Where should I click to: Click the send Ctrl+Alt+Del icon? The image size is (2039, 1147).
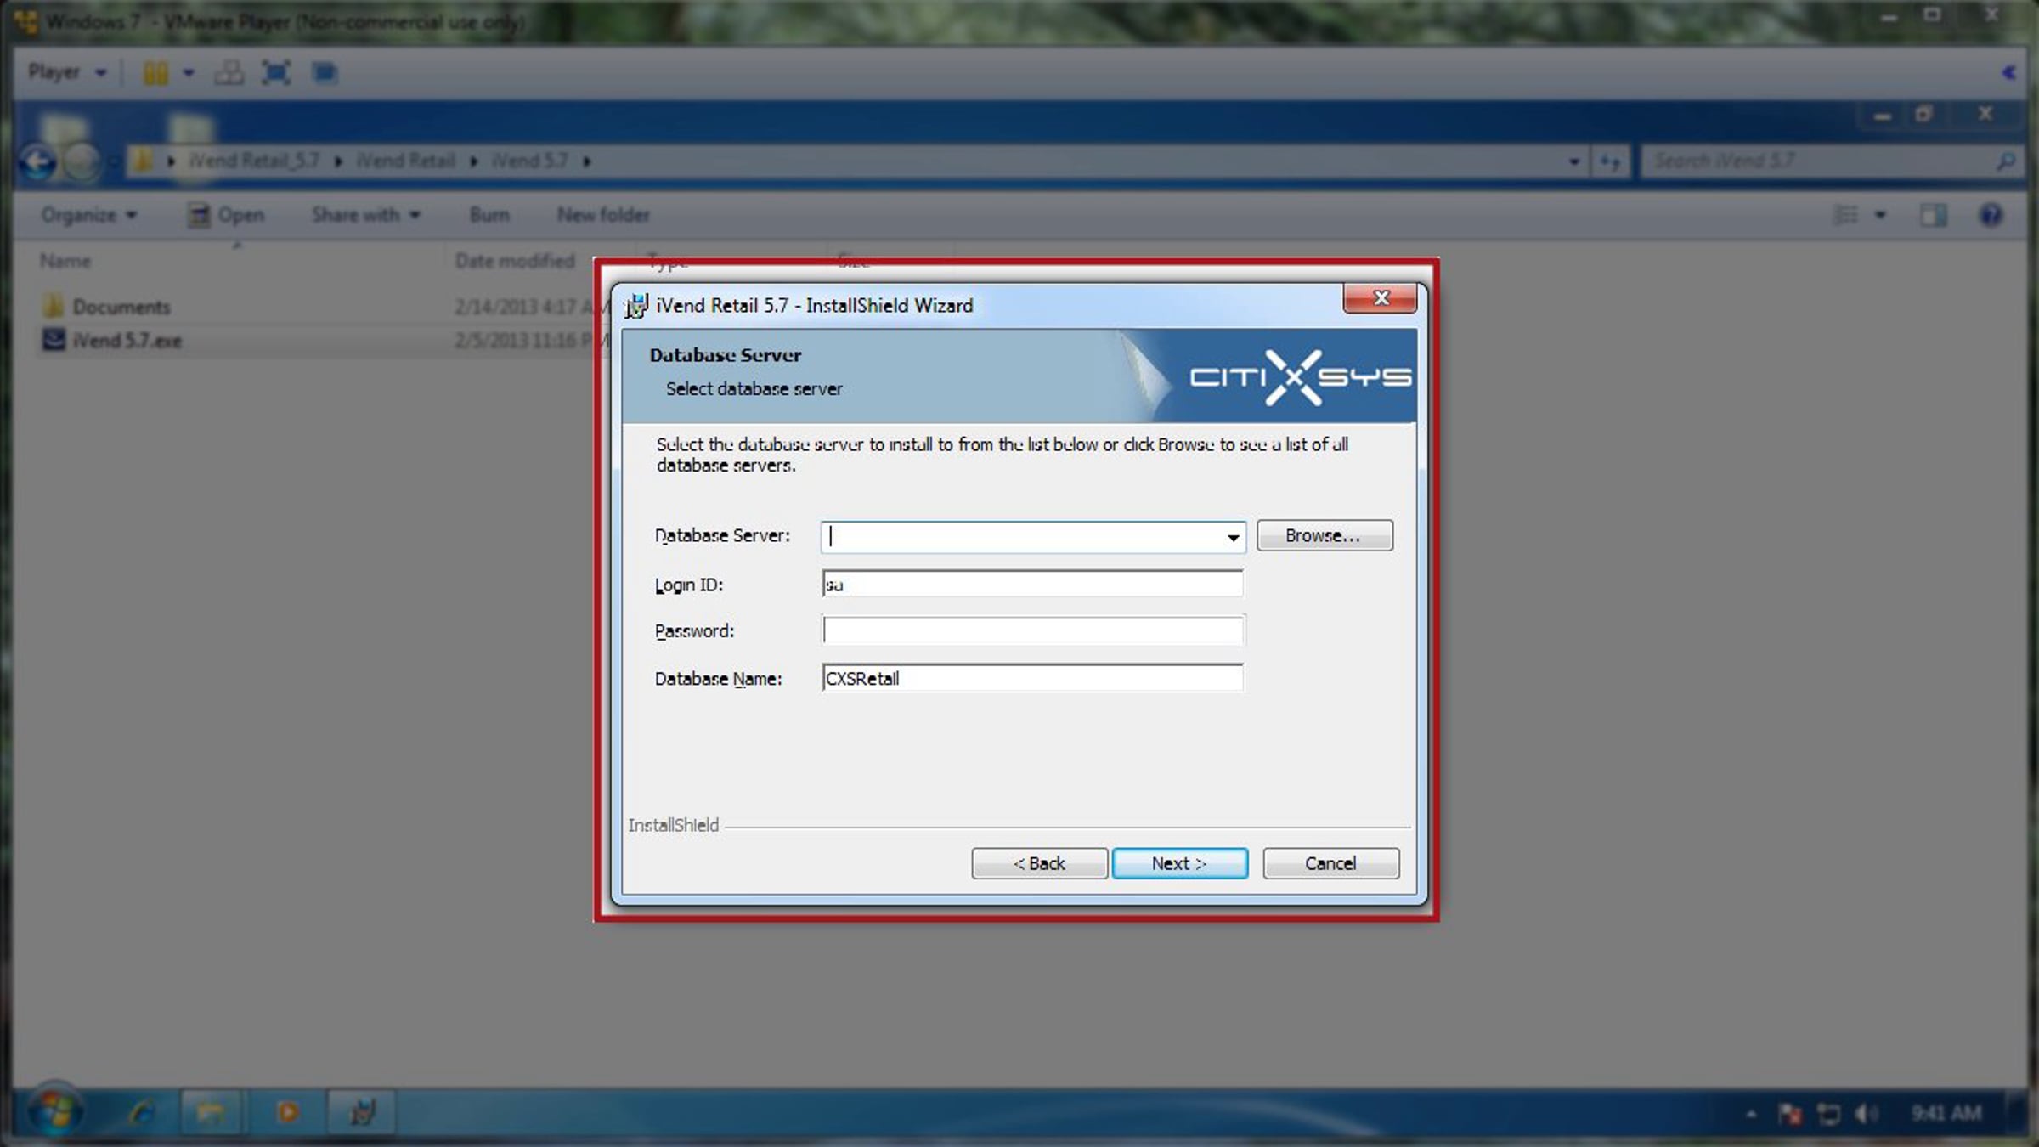click(x=228, y=73)
